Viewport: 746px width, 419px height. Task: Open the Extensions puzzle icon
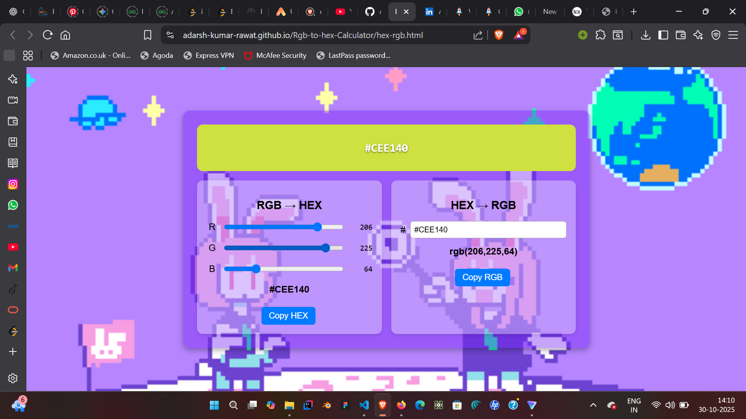600,35
